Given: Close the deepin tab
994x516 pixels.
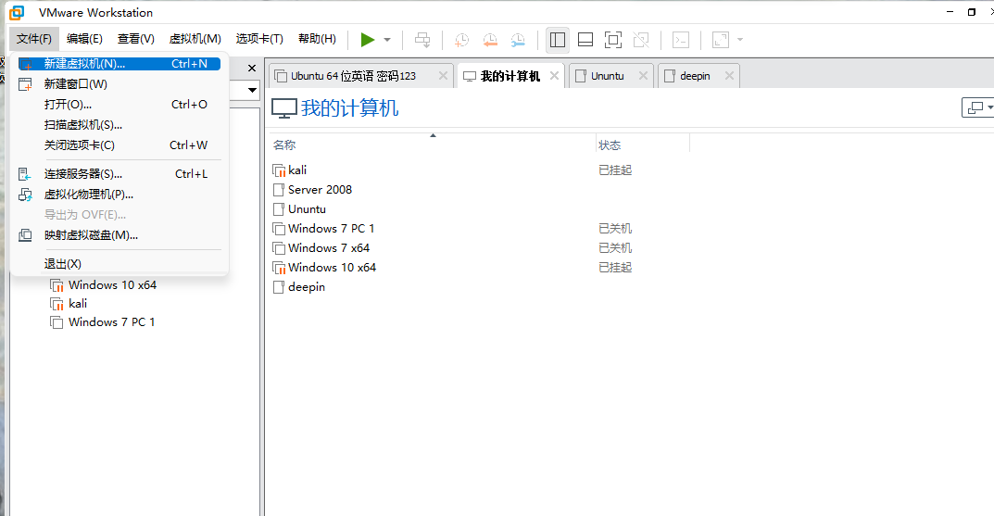Looking at the screenshot, I should coord(729,75).
